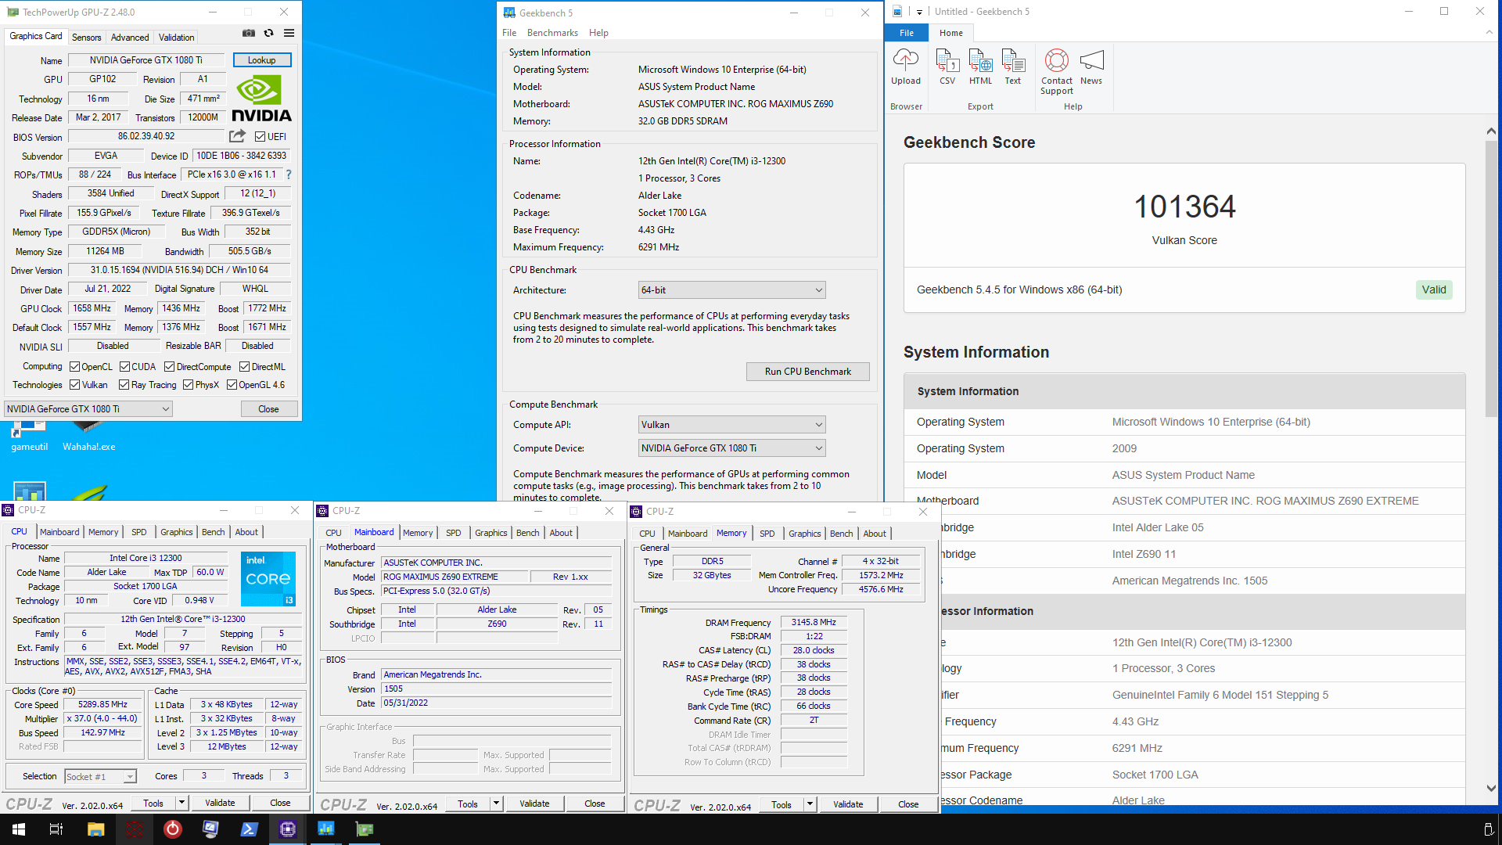
Task: Open Contact Support in Geekbench ribbon
Action: click(1057, 72)
